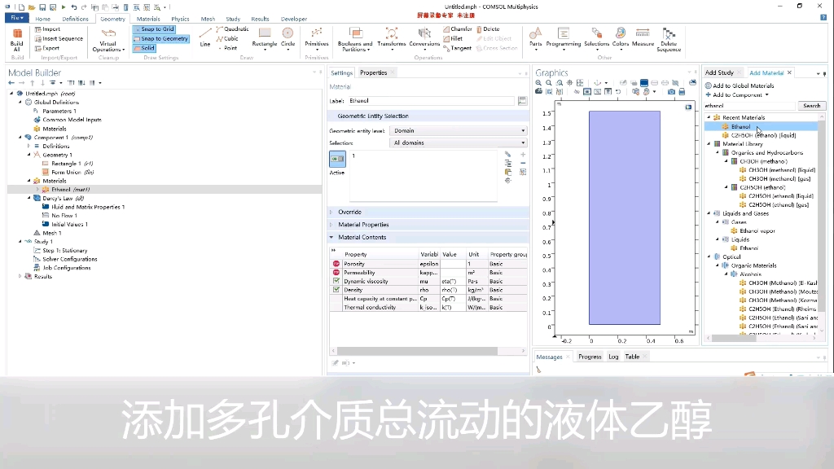Collapse Recent Materials group

coord(709,117)
